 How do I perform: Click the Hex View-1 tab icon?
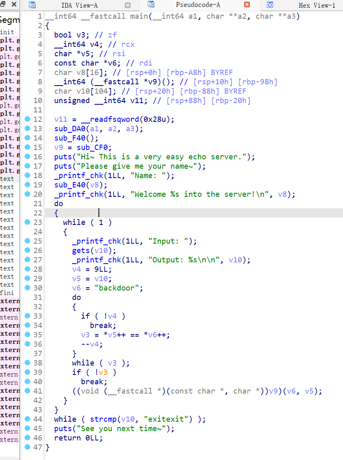point(270,5)
